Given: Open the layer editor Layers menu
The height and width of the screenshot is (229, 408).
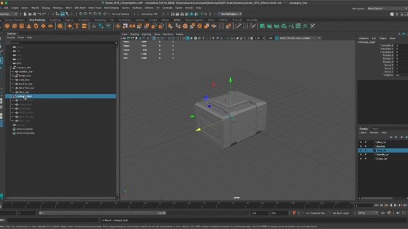Looking at the screenshot, I should coord(363,133).
